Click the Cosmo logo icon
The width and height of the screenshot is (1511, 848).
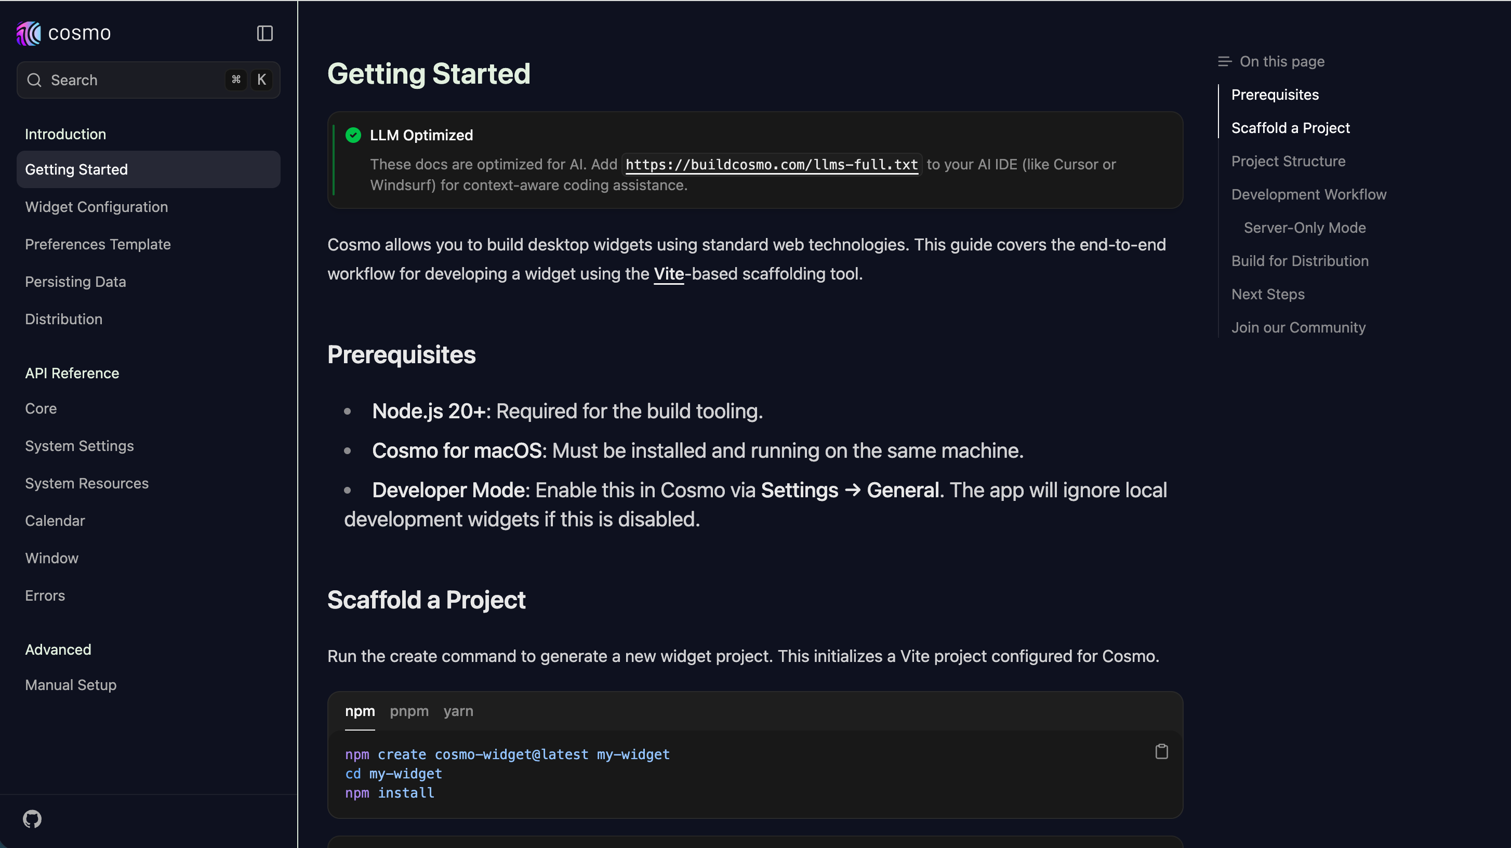click(x=28, y=33)
